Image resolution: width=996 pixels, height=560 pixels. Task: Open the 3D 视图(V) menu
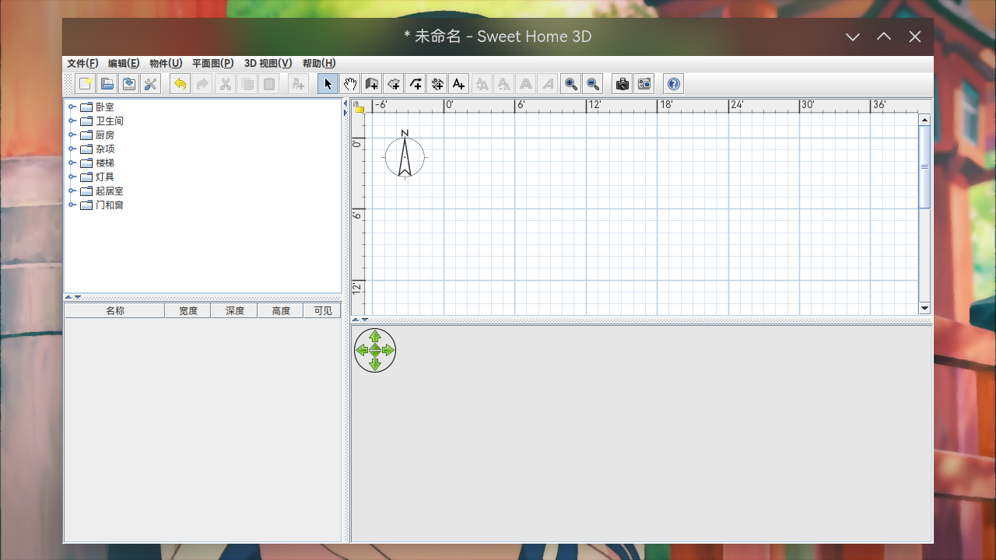(268, 64)
